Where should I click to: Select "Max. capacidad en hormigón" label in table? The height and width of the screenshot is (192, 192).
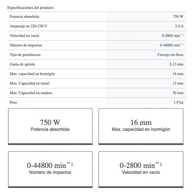click(33, 74)
